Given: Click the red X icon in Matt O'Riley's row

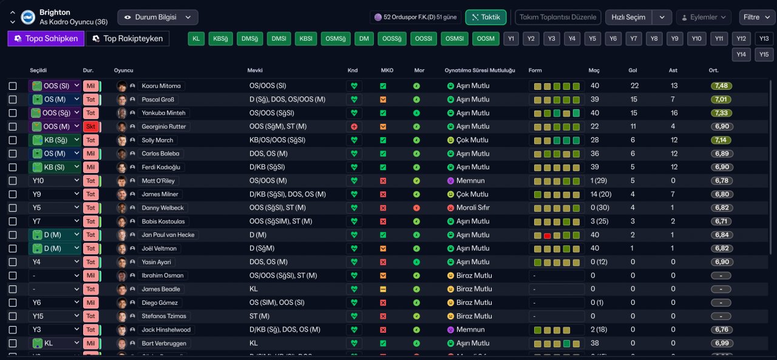Looking at the screenshot, I should [x=383, y=181].
